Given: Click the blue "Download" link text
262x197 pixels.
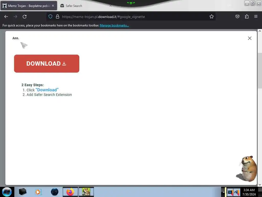Looking at the screenshot, I should click(x=47, y=90).
